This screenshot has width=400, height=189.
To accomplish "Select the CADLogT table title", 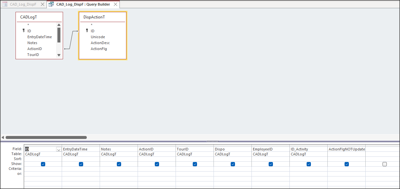I will click(x=28, y=17).
